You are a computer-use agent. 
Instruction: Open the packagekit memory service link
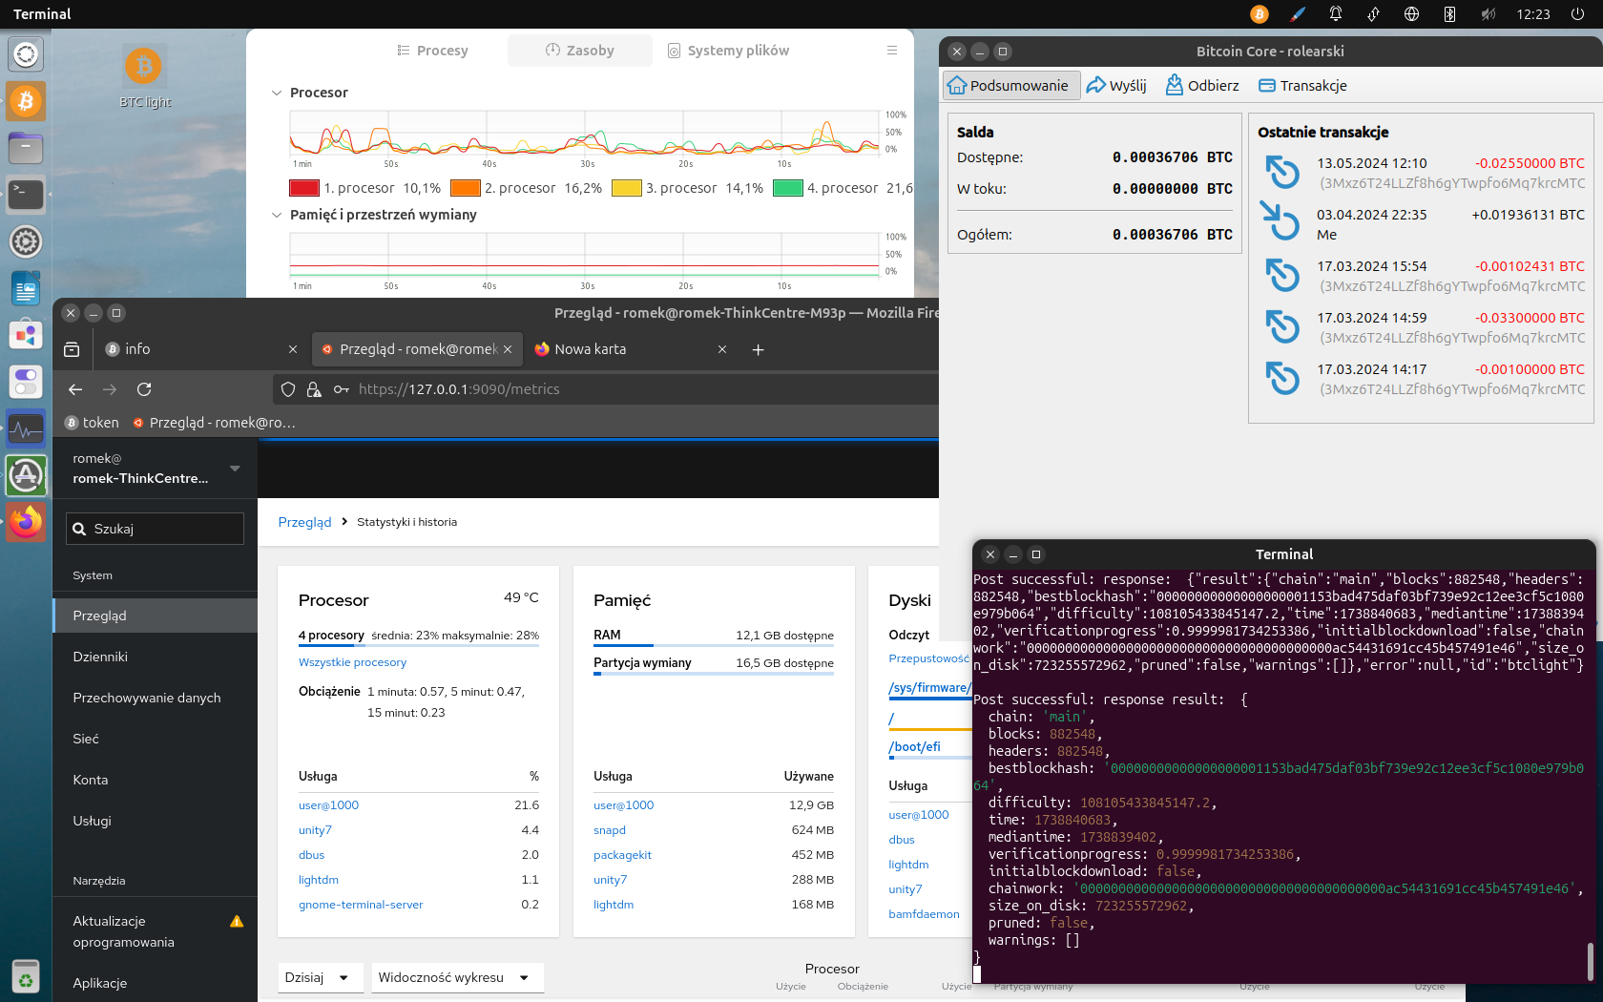click(622, 855)
